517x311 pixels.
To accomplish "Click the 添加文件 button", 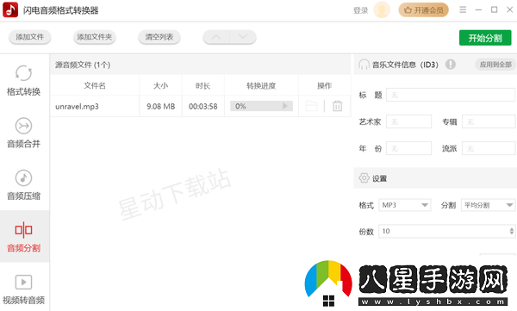I will [29, 37].
